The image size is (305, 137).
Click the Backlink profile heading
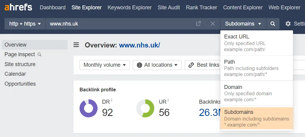pos(98,90)
